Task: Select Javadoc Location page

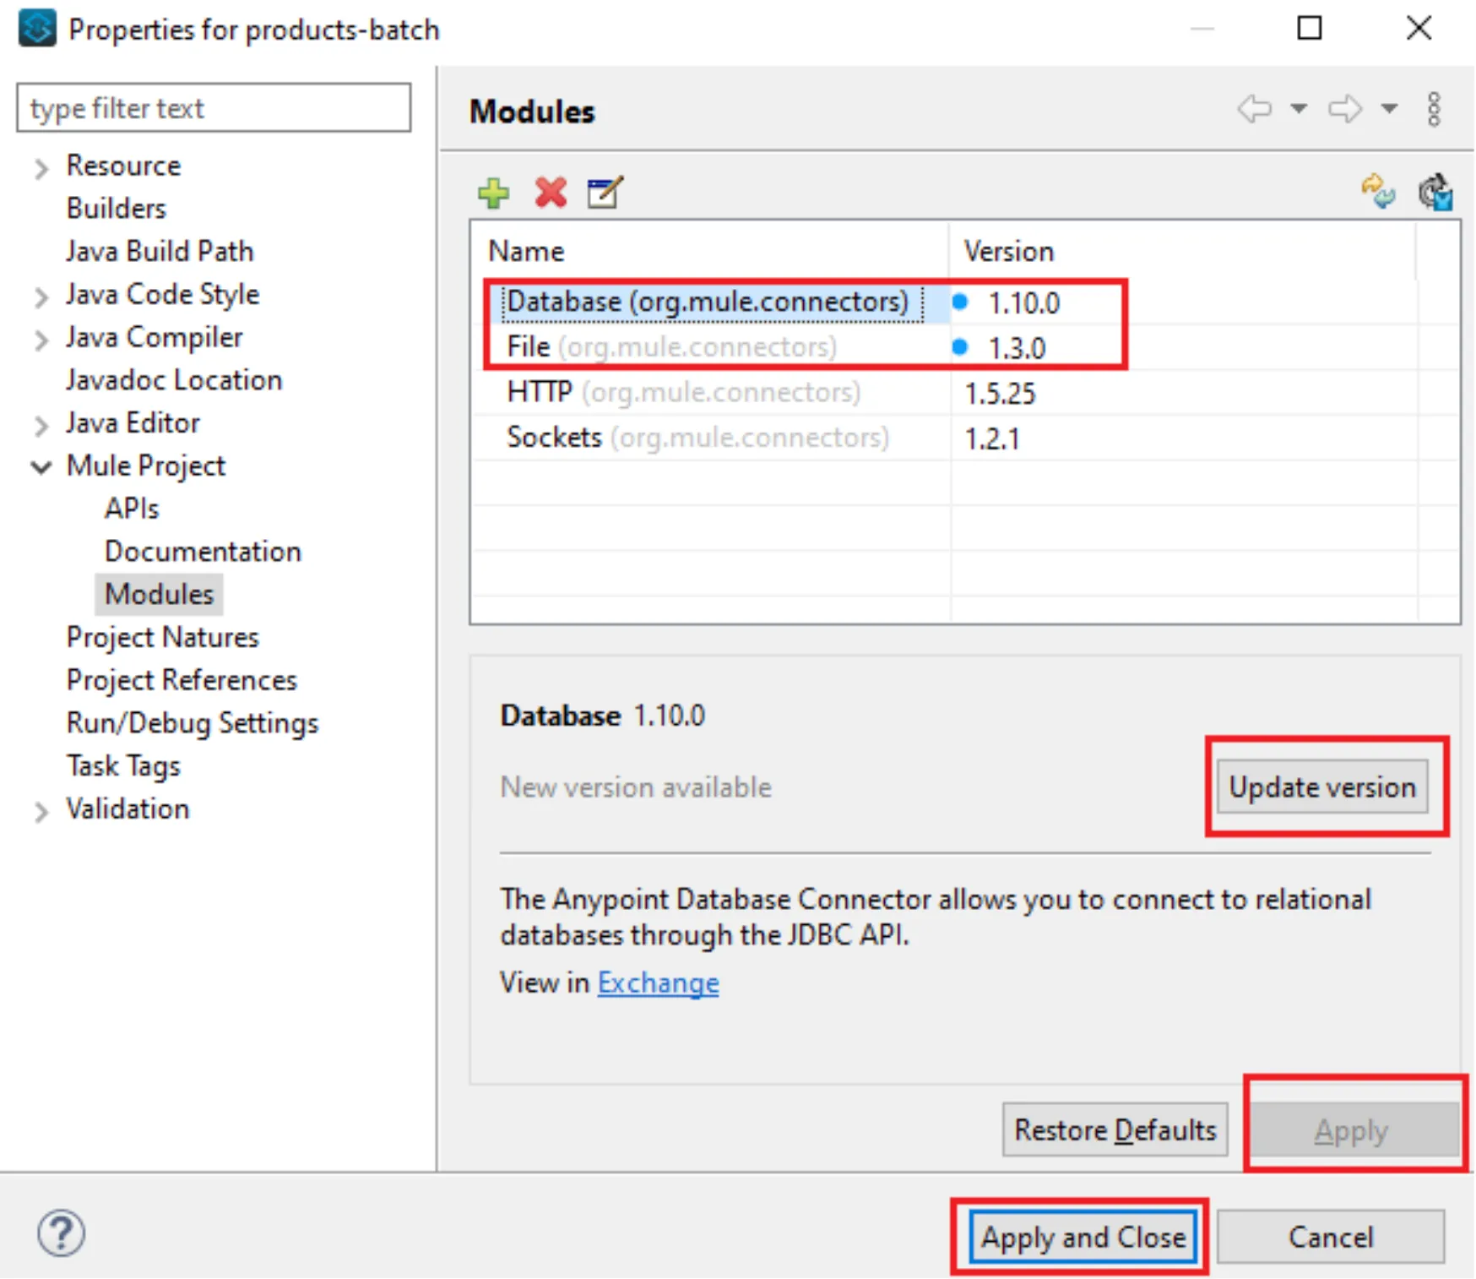Action: (174, 380)
